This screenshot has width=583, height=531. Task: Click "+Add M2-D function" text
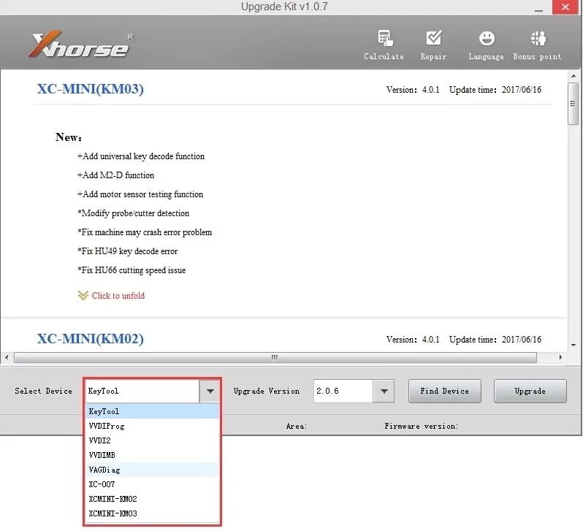(115, 175)
